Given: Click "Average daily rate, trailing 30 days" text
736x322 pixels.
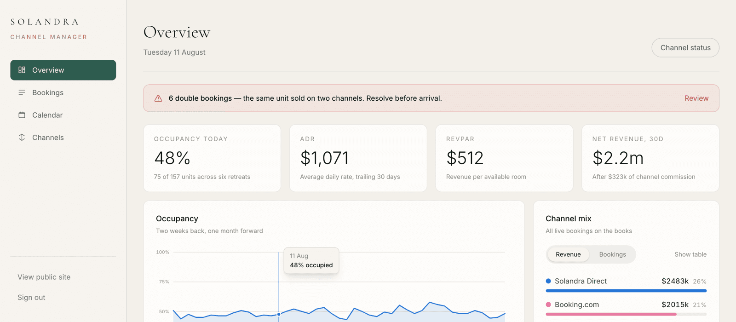Looking at the screenshot, I should (x=350, y=177).
